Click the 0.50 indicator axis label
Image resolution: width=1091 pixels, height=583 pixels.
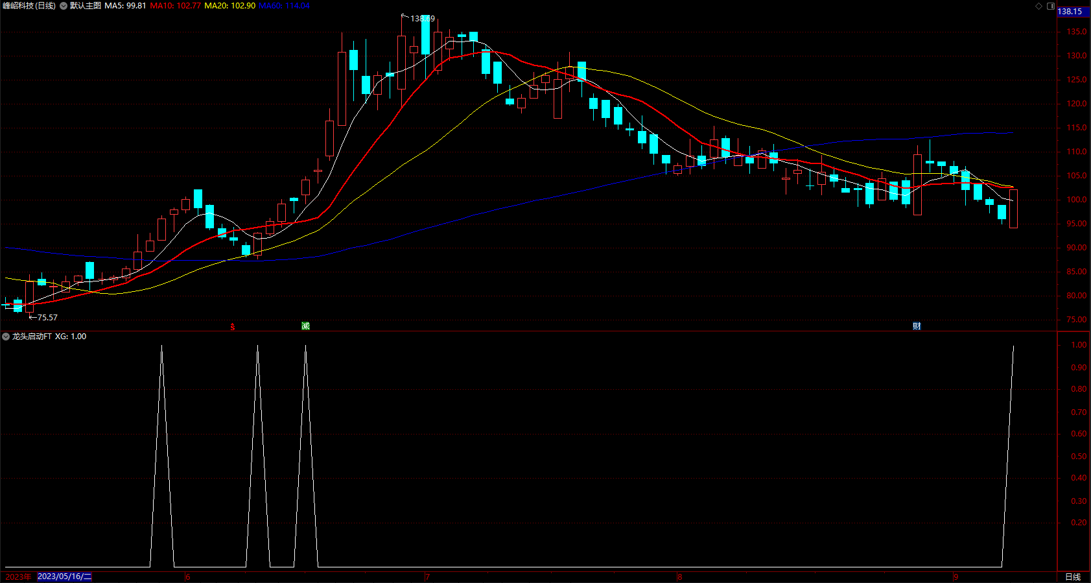1079,457
